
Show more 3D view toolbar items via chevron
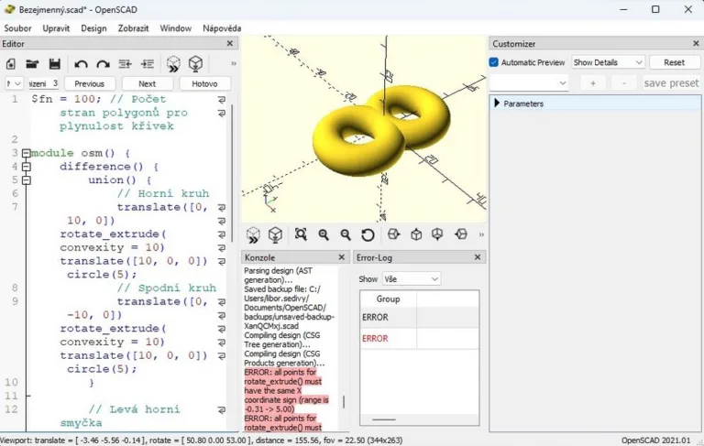[x=481, y=234]
